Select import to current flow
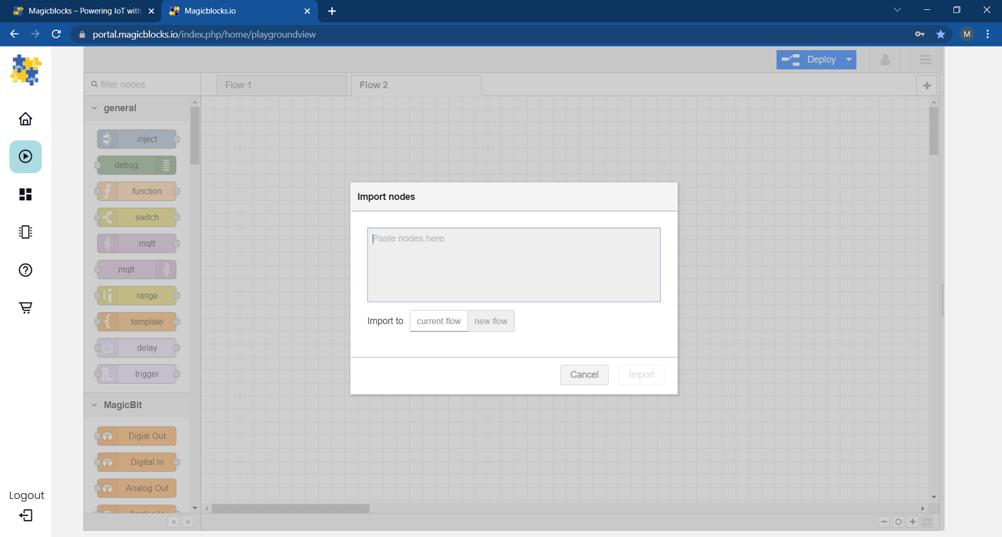The height and width of the screenshot is (537, 1002). 438,320
